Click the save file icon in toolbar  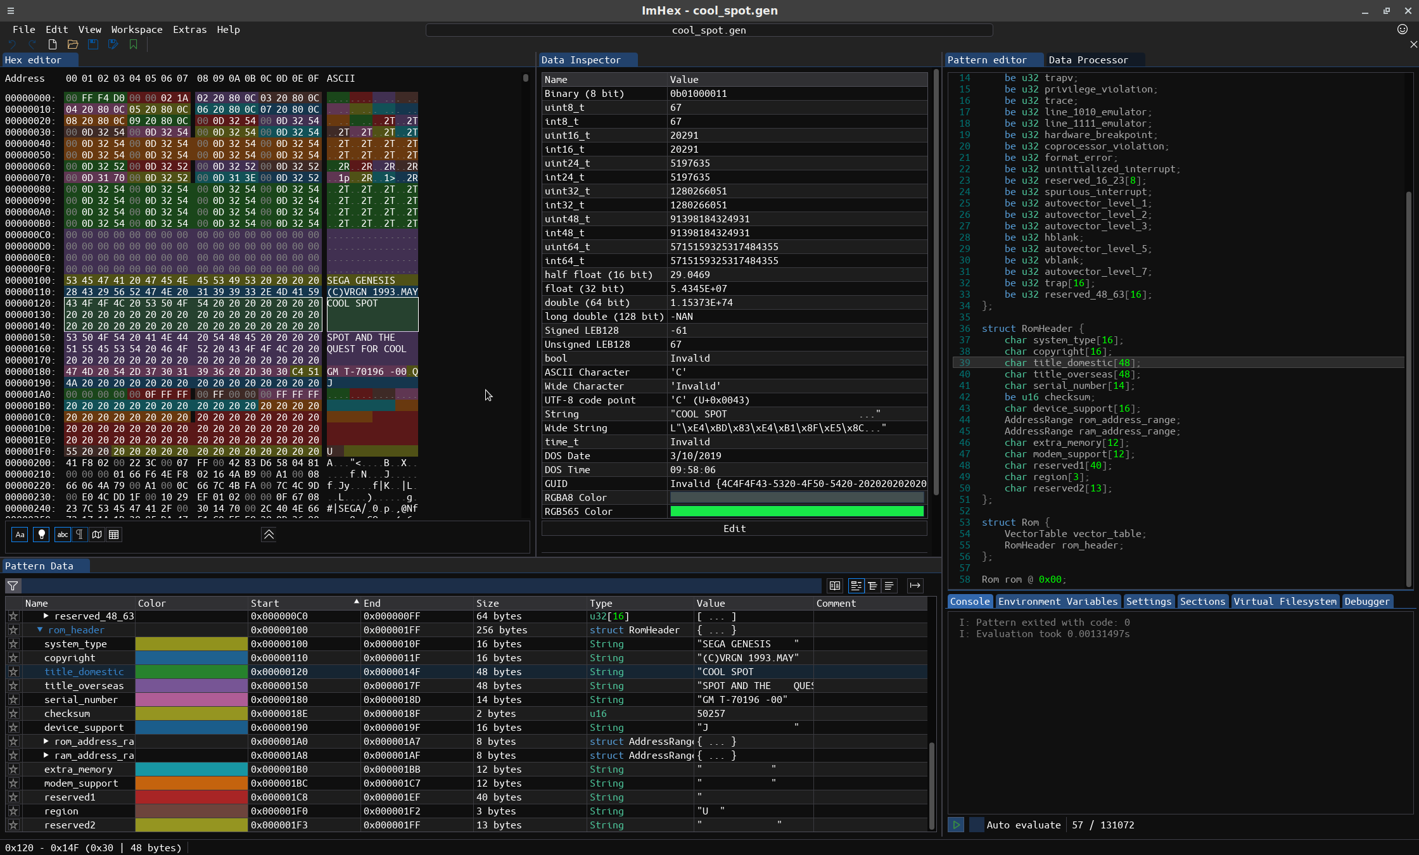pos(91,44)
